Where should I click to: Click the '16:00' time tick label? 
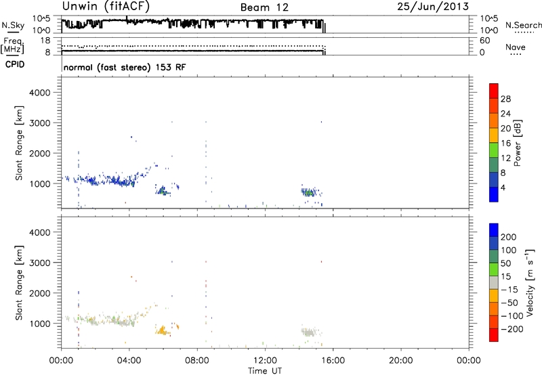point(333,361)
